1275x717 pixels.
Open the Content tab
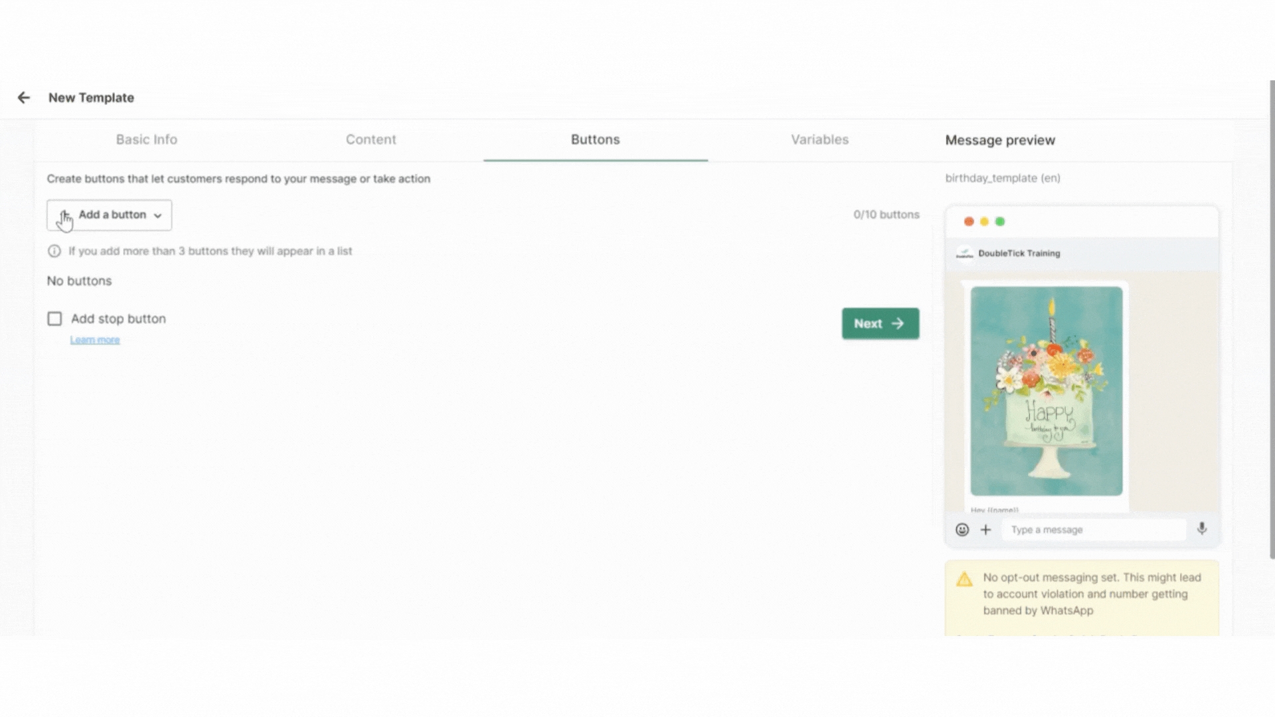pos(371,139)
